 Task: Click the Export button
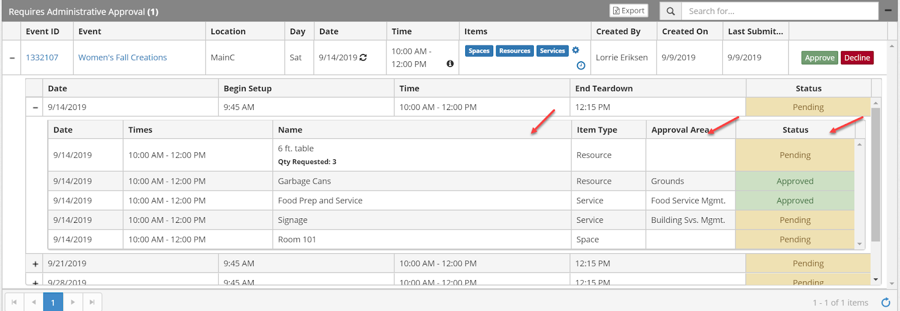coord(629,11)
